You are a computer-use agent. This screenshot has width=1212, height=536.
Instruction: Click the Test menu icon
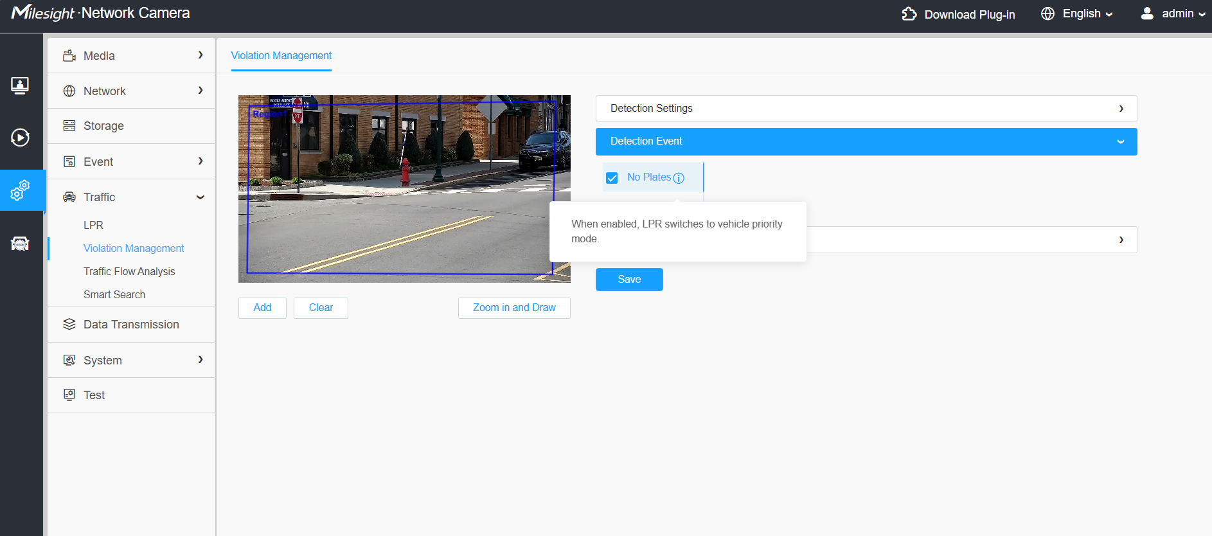pyautogui.click(x=69, y=395)
